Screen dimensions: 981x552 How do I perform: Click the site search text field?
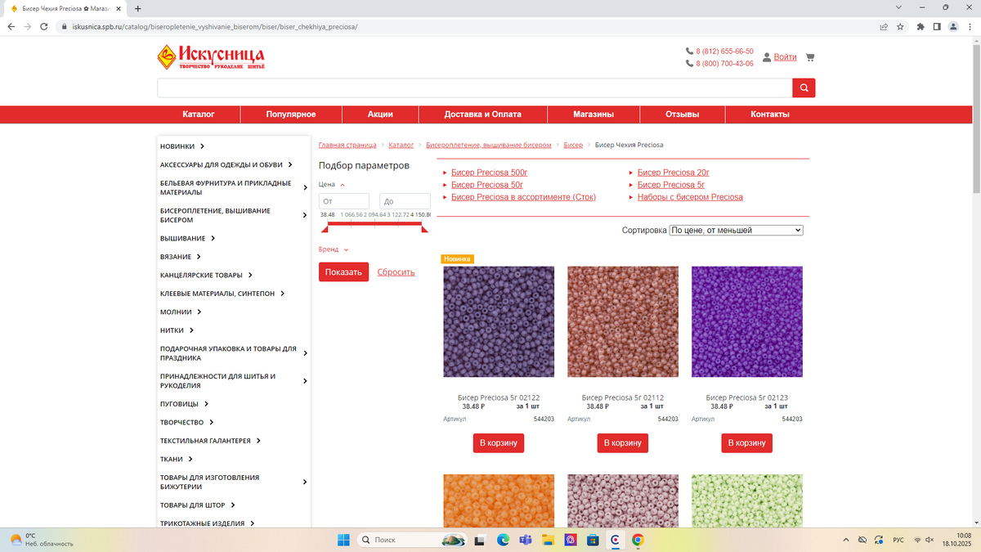475,88
